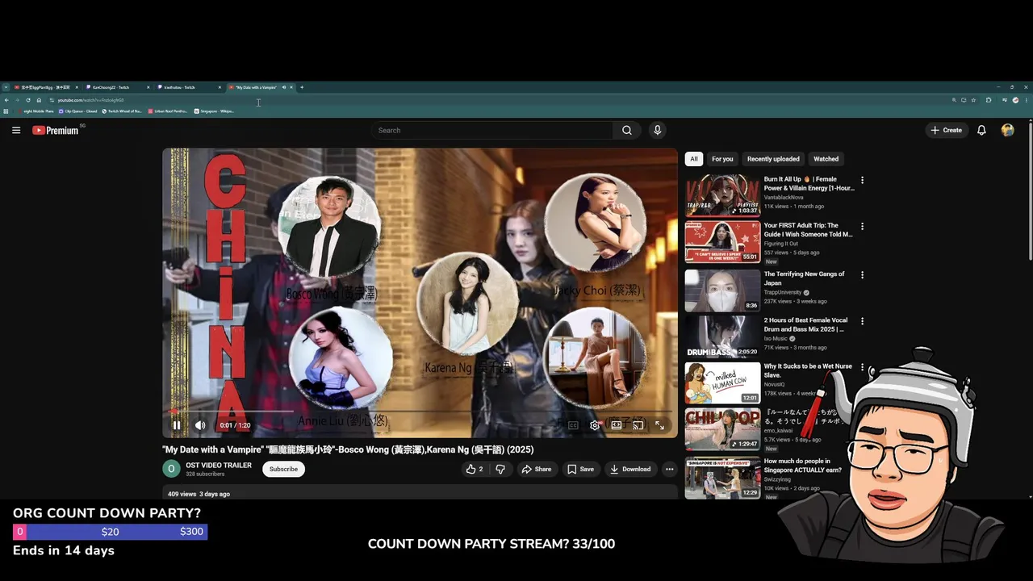Open the OST VIDEO TRAILER channel avatar
The height and width of the screenshot is (581, 1033).
coord(171,469)
